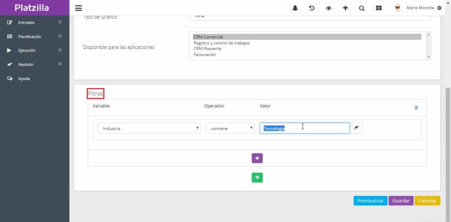Click the Ejecución play icon

tap(9, 50)
